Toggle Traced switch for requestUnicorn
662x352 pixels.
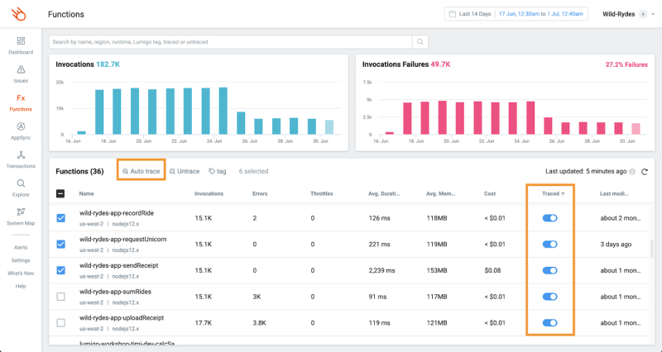549,244
